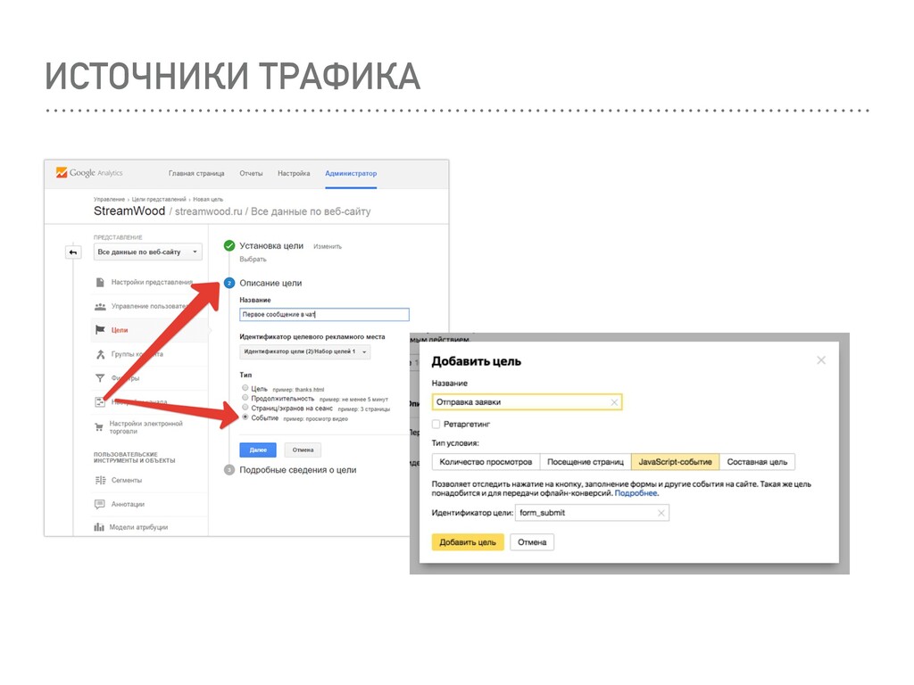Click the goal name field Первое сообщение в чат
The width and height of the screenshot is (914, 685).
click(x=324, y=315)
